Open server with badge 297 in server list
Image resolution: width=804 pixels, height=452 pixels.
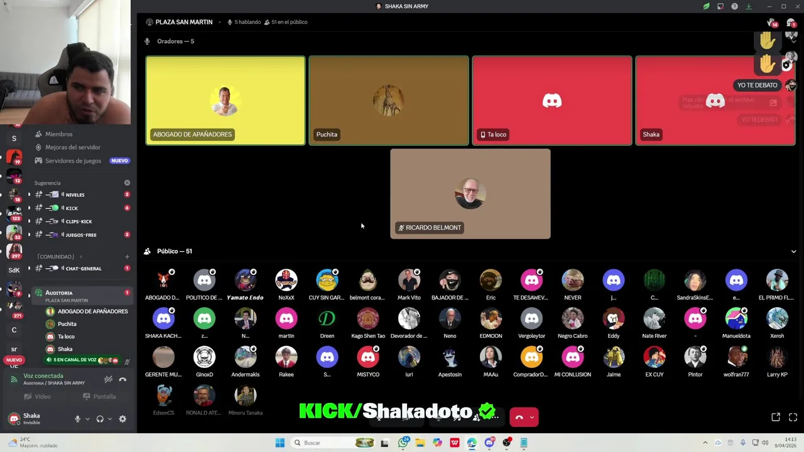[14, 251]
